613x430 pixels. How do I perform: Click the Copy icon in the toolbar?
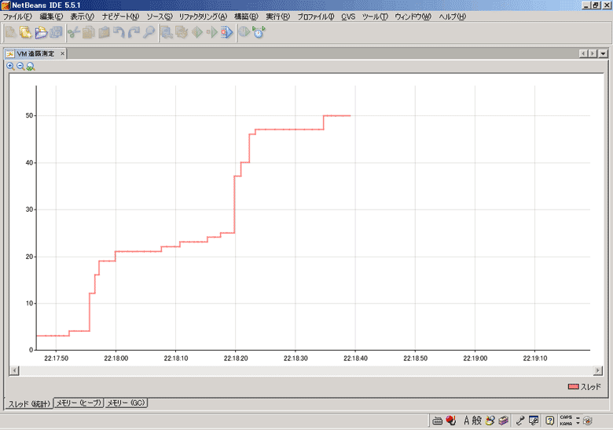pos(89,32)
